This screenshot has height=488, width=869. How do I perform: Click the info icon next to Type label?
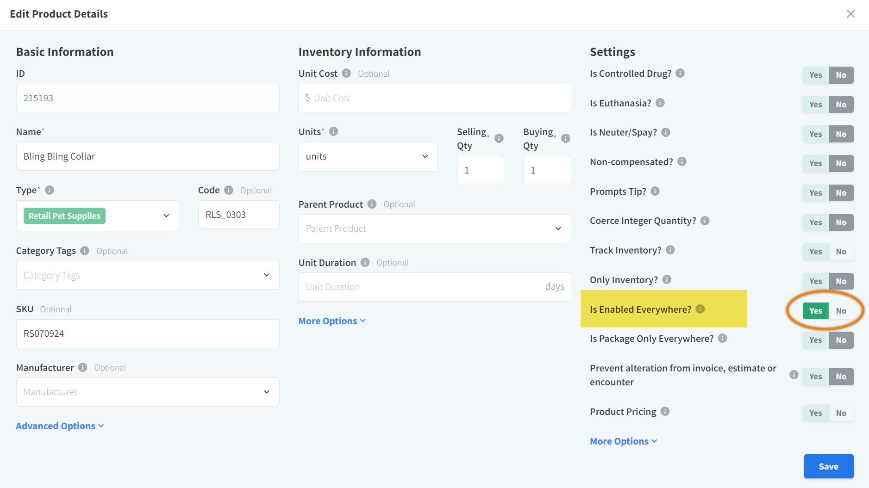[50, 190]
